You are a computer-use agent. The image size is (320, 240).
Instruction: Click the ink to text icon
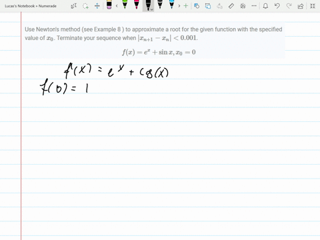208,6
